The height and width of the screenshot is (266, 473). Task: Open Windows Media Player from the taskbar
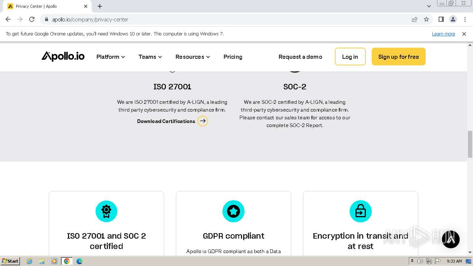54,261
